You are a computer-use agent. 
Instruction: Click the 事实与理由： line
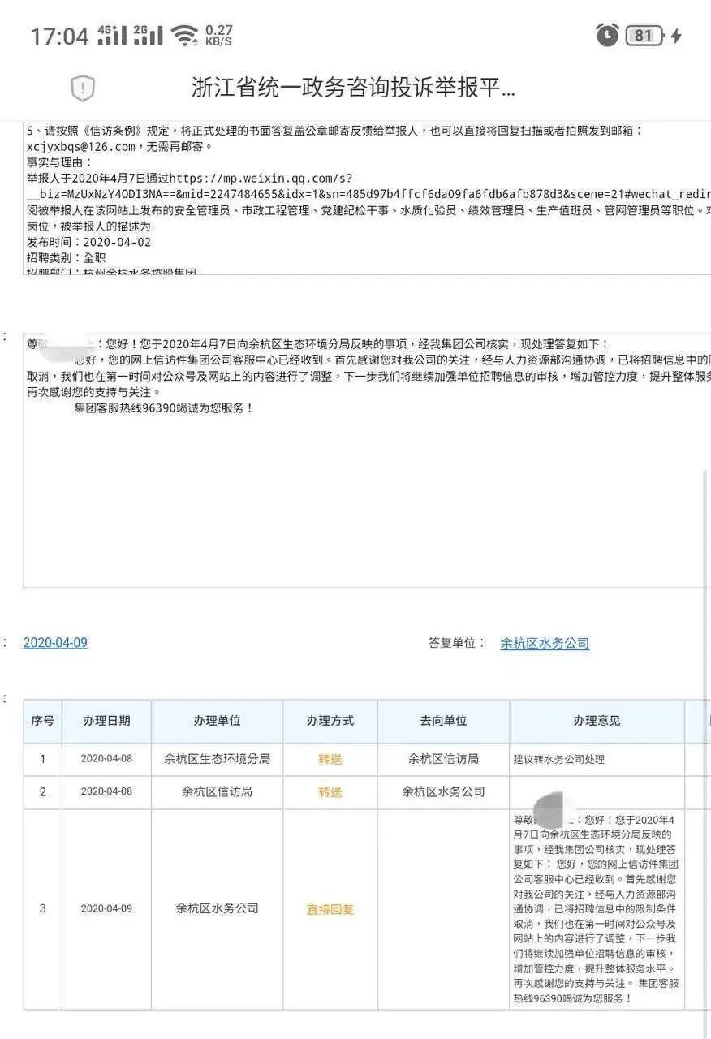click(x=60, y=162)
